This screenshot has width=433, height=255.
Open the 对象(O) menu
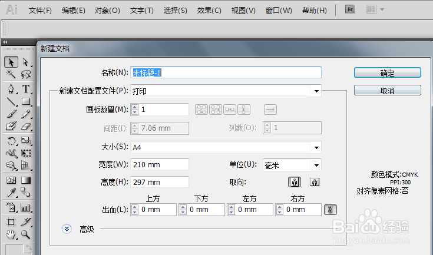pos(107,11)
